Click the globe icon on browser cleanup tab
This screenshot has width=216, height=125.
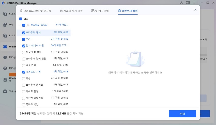[x=119, y=11]
